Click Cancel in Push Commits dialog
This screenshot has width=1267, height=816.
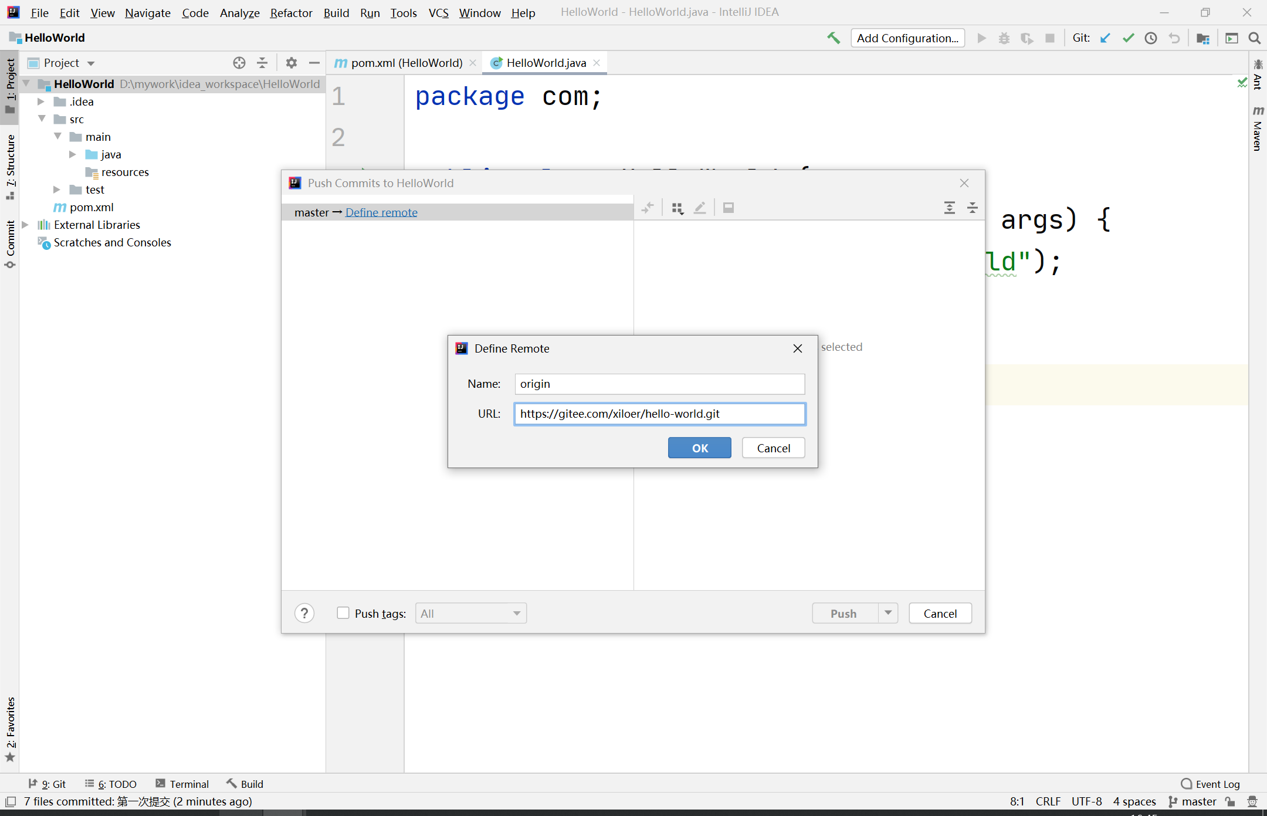click(940, 613)
